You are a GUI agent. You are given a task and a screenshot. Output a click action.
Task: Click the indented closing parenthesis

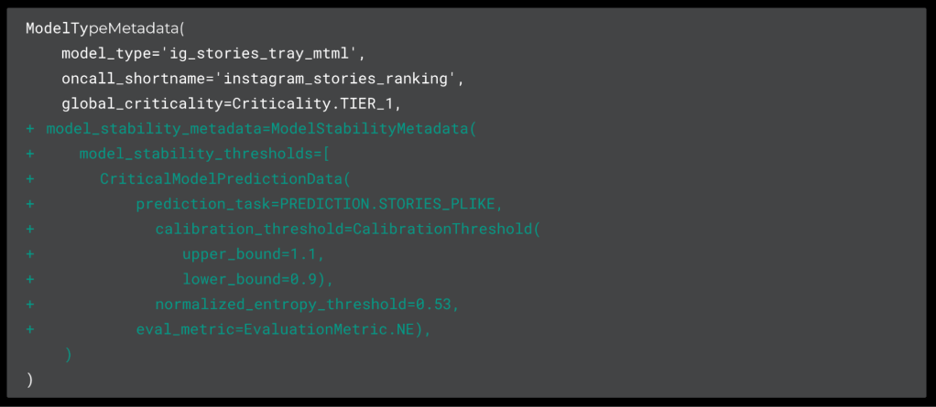click(68, 355)
